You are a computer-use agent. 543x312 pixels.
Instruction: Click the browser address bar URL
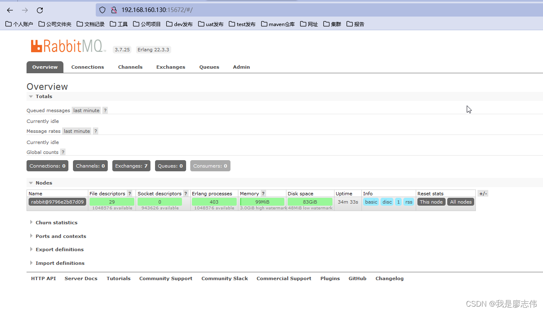pos(157,10)
